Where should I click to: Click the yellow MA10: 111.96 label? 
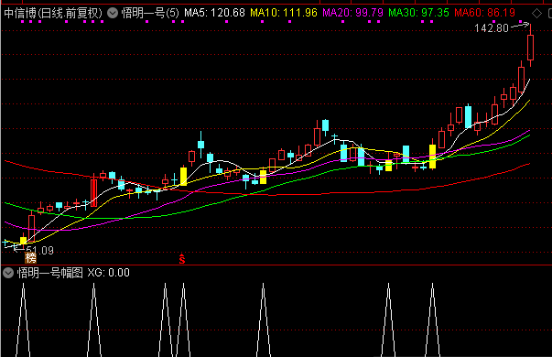[284, 13]
